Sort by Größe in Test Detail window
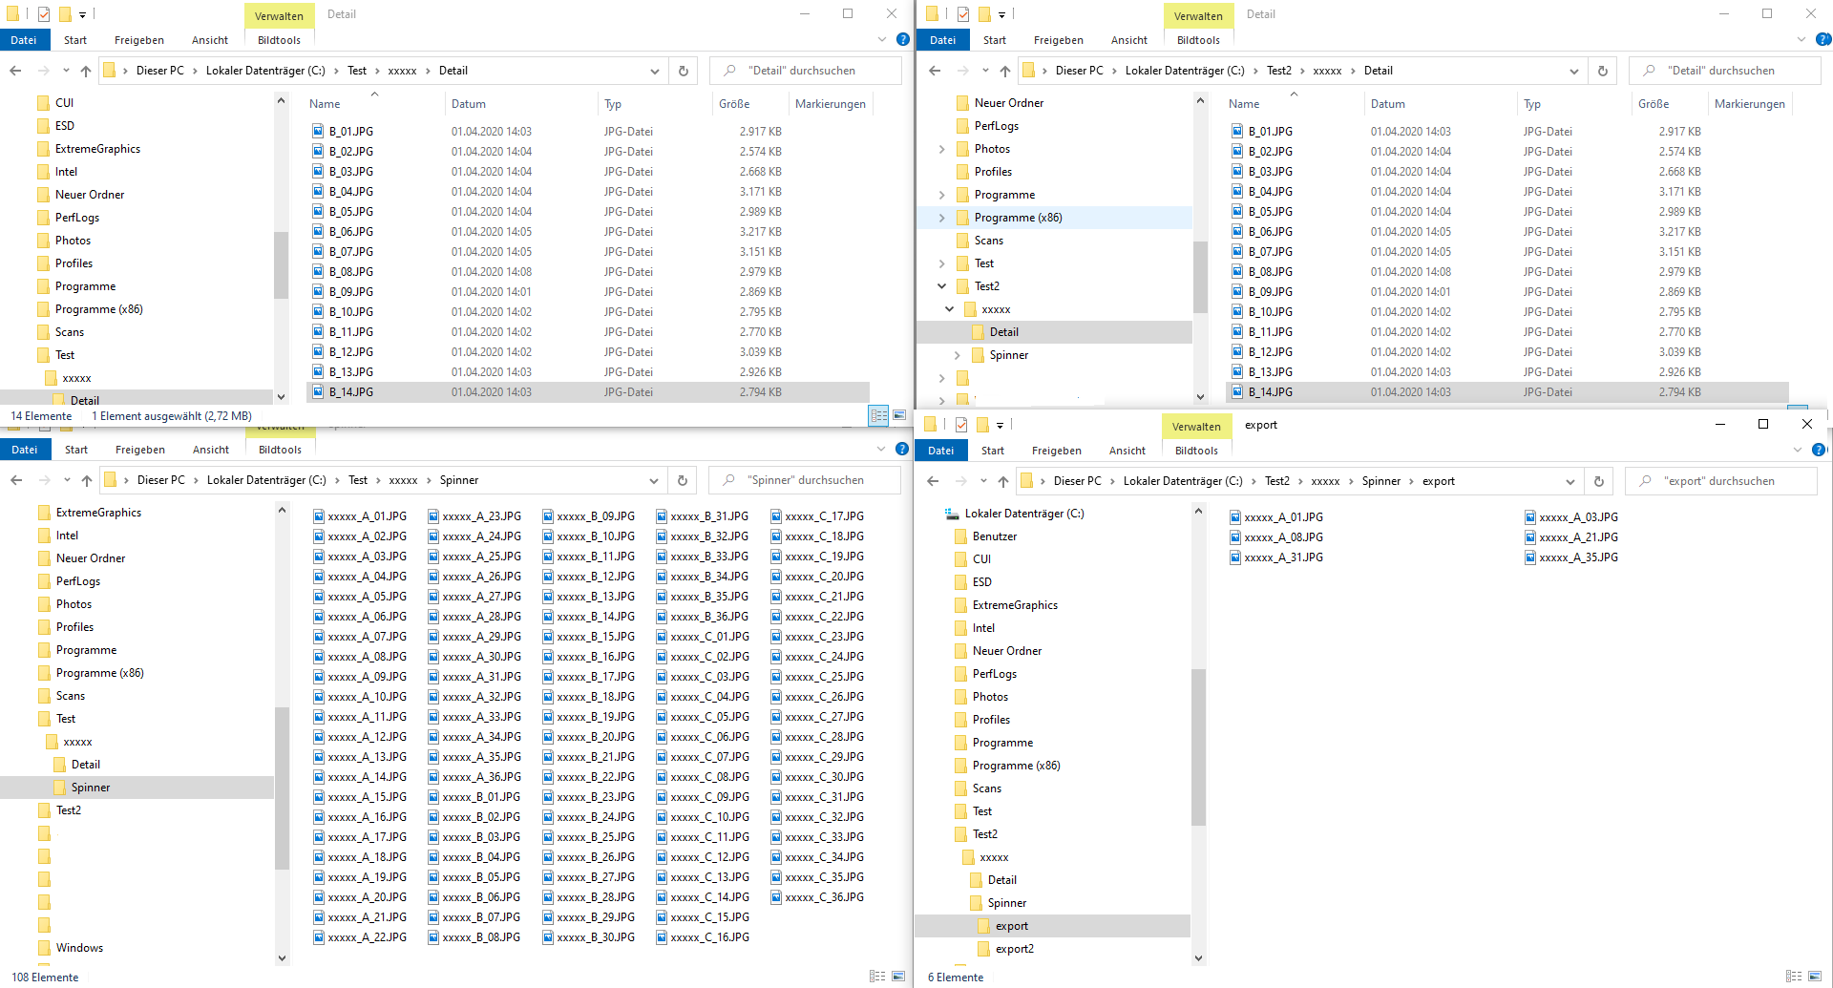 click(x=734, y=104)
